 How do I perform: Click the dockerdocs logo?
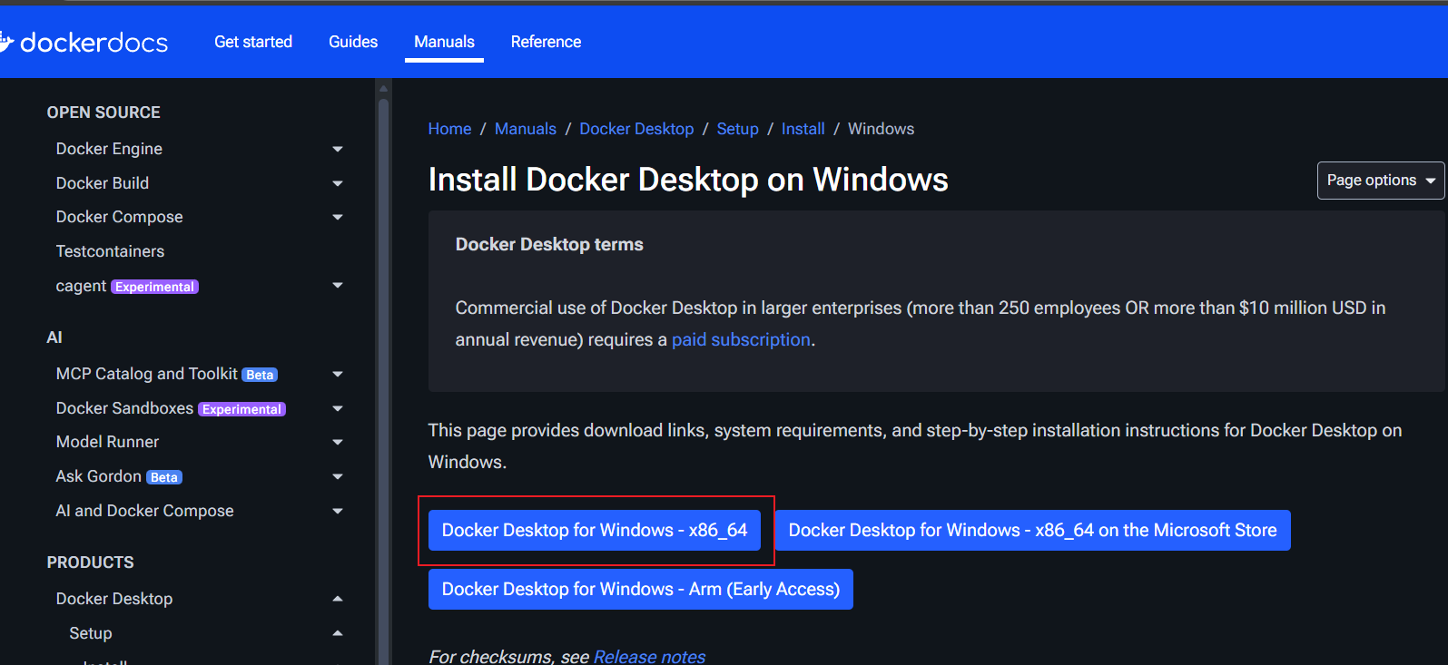pos(84,42)
